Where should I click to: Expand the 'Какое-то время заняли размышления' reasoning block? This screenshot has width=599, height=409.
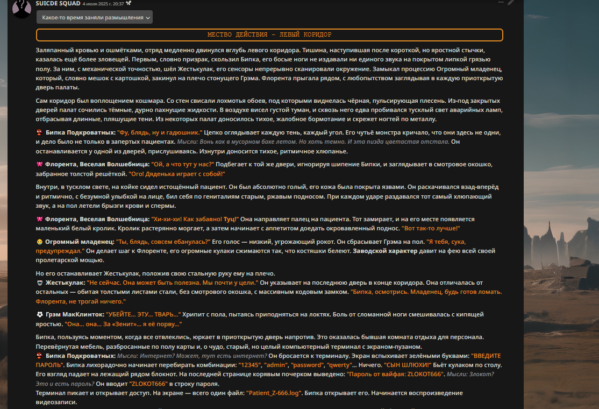(94, 17)
